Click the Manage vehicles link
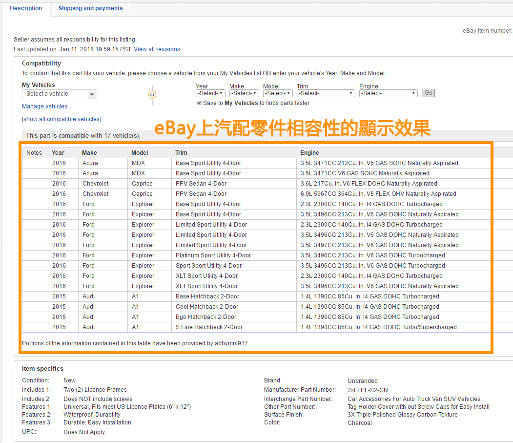The height and width of the screenshot is (443, 513). pos(44,106)
